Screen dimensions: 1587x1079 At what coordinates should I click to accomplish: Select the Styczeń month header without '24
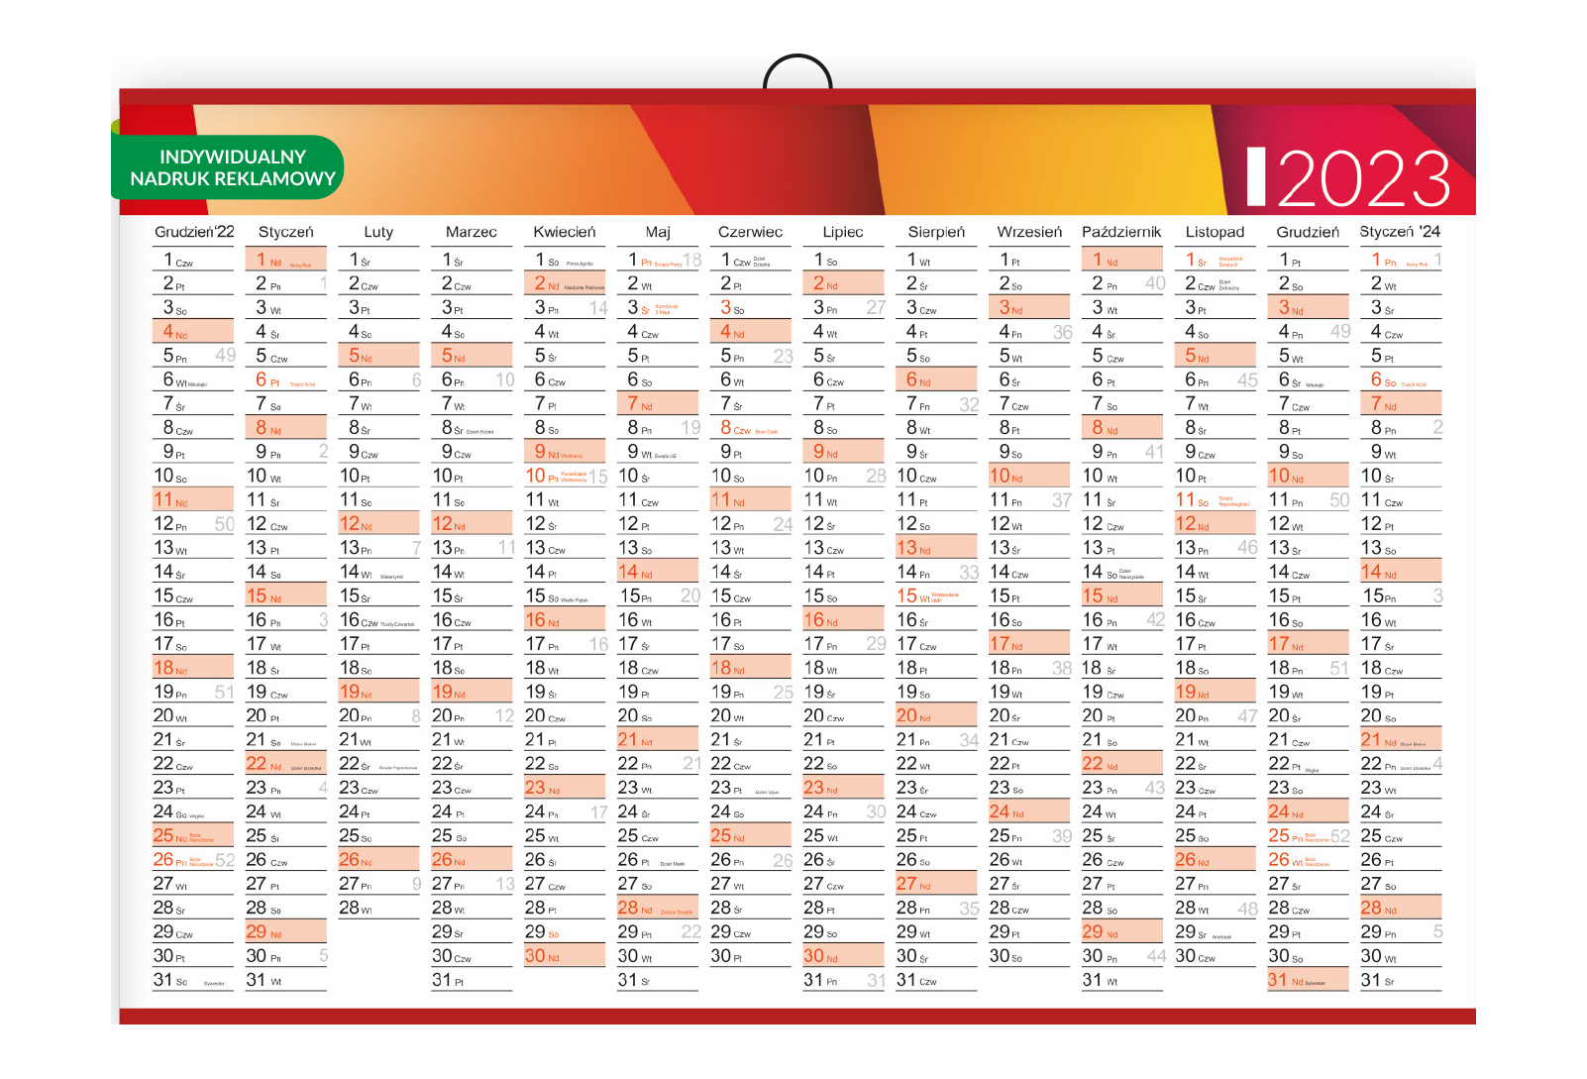286,232
